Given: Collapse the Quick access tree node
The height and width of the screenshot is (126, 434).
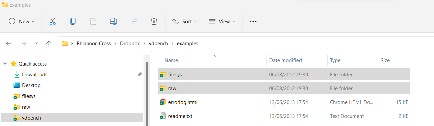Looking at the screenshot, I should 5,64.
